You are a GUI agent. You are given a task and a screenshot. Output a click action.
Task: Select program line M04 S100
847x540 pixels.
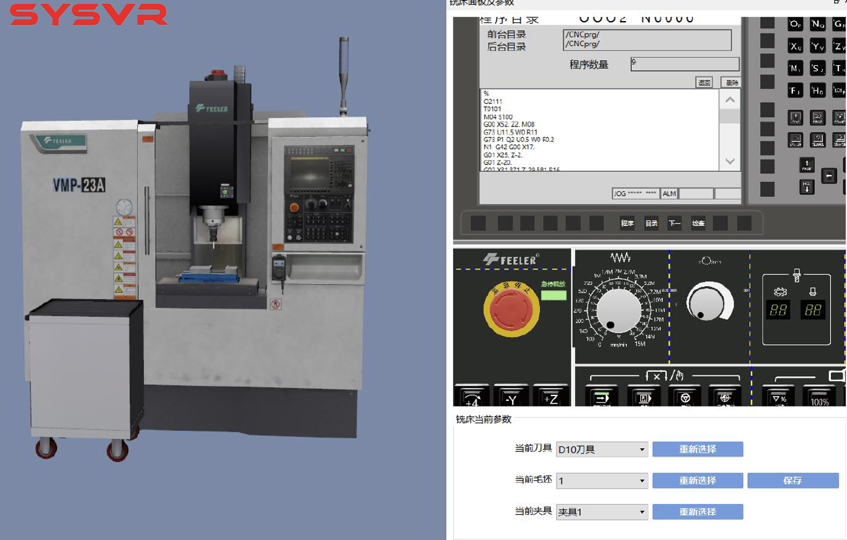tap(498, 117)
